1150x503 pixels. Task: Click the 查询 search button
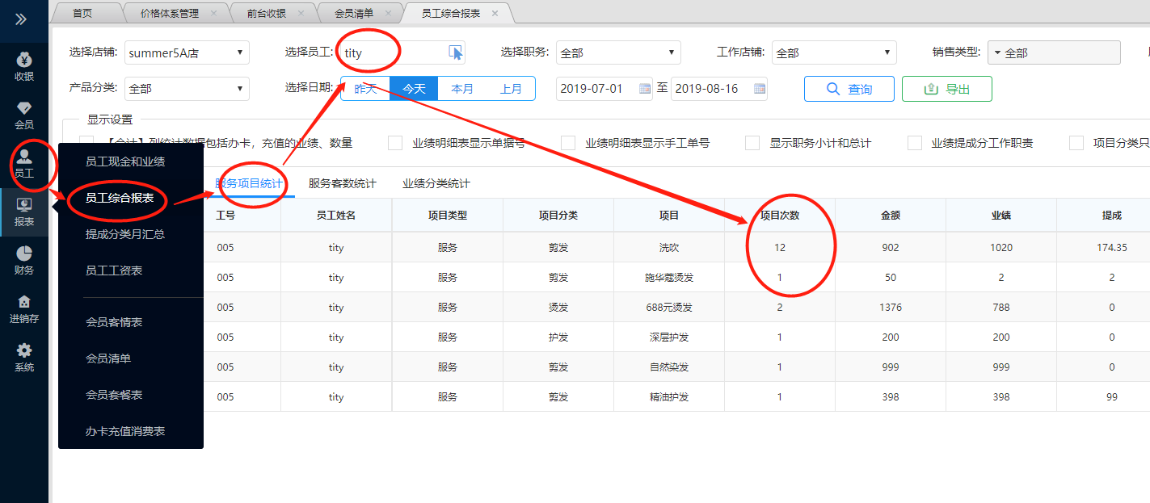[849, 89]
